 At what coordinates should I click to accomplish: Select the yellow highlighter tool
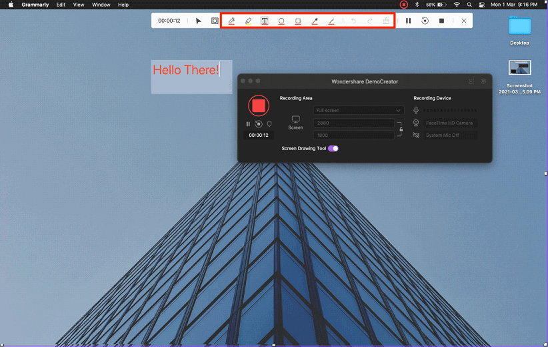tap(248, 21)
